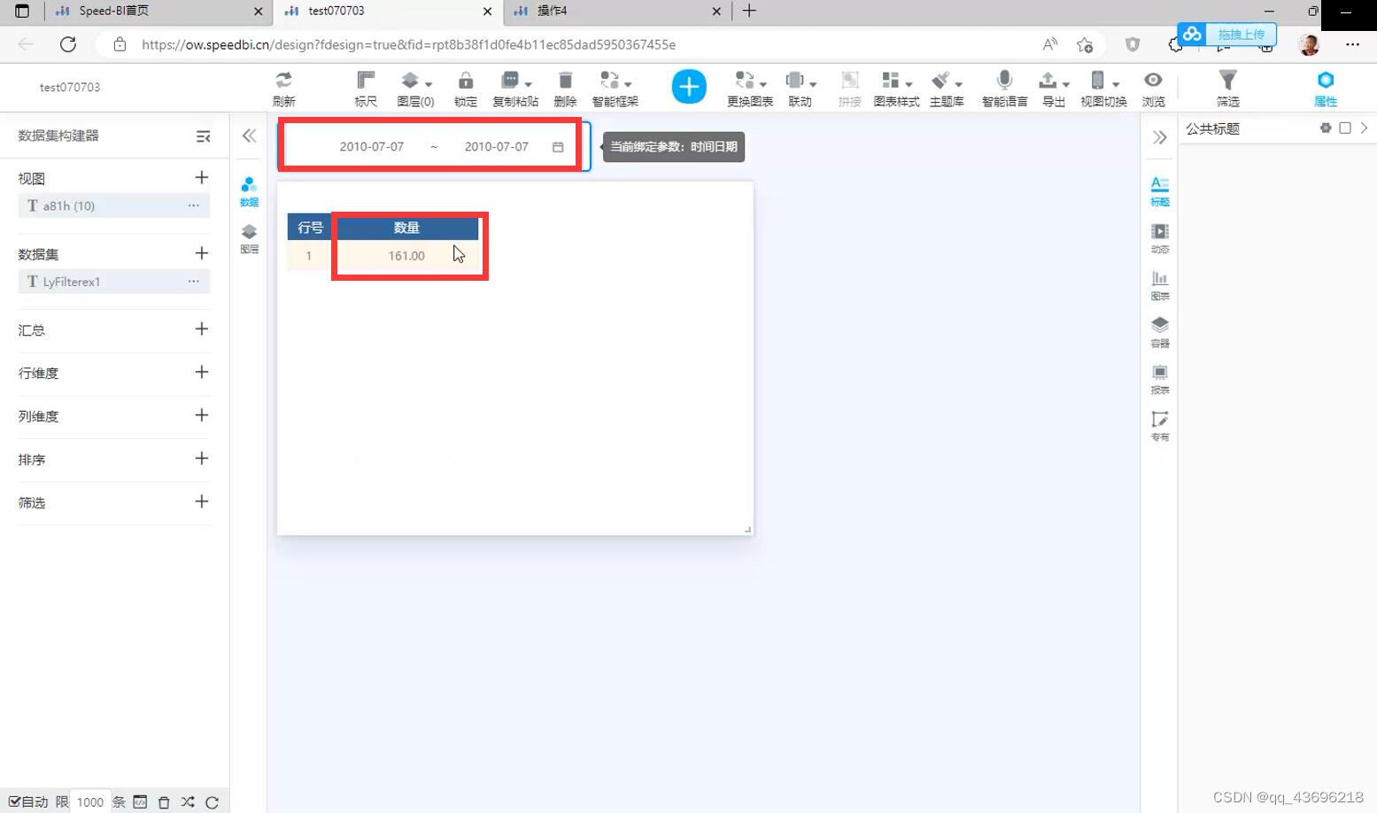This screenshot has width=1377, height=813.
Task: Open the code view icon in bottom bar
Action: pos(140,801)
